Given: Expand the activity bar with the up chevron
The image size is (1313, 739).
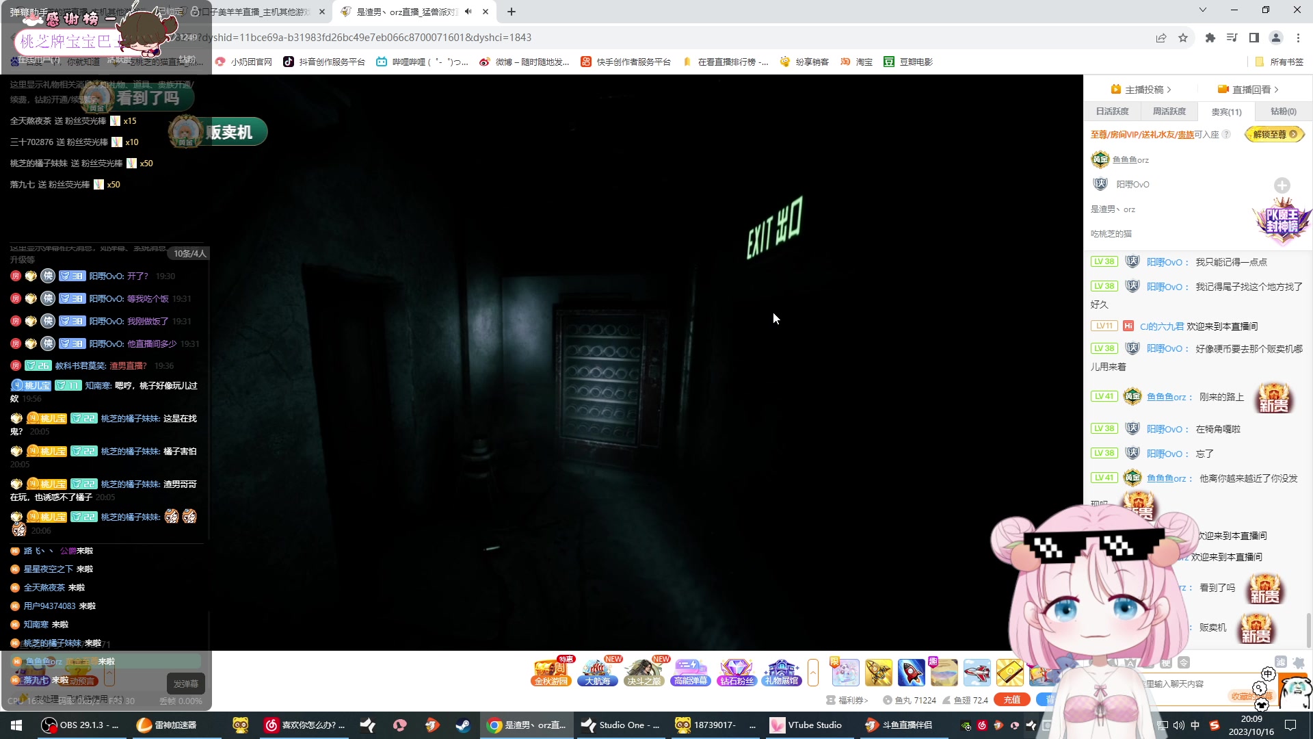Looking at the screenshot, I should 813,672.
